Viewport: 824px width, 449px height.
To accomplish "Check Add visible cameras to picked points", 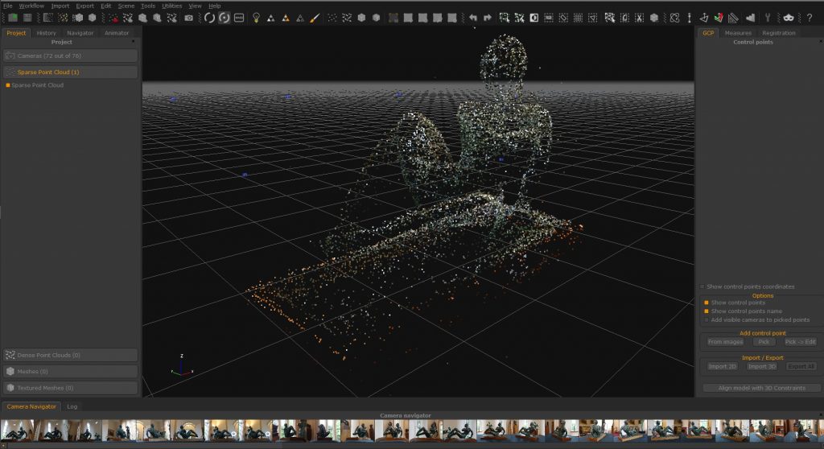I will pos(707,319).
